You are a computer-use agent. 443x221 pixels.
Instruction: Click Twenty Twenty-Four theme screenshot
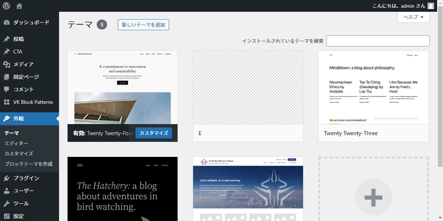pyautogui.click(x=123, y=87)
